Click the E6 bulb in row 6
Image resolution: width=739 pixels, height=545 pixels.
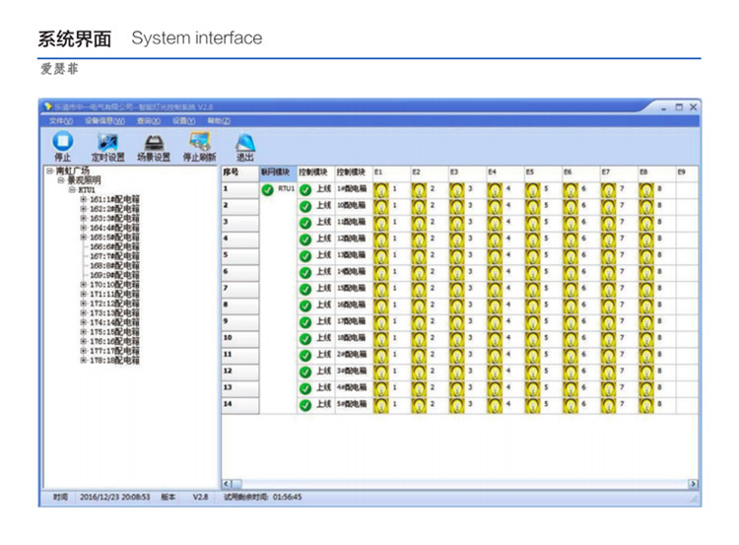[571, 272]
